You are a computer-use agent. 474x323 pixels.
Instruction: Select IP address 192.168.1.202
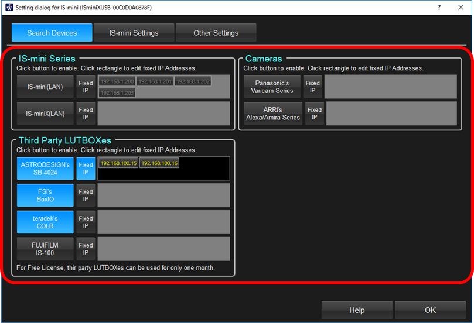click(193, 81)
